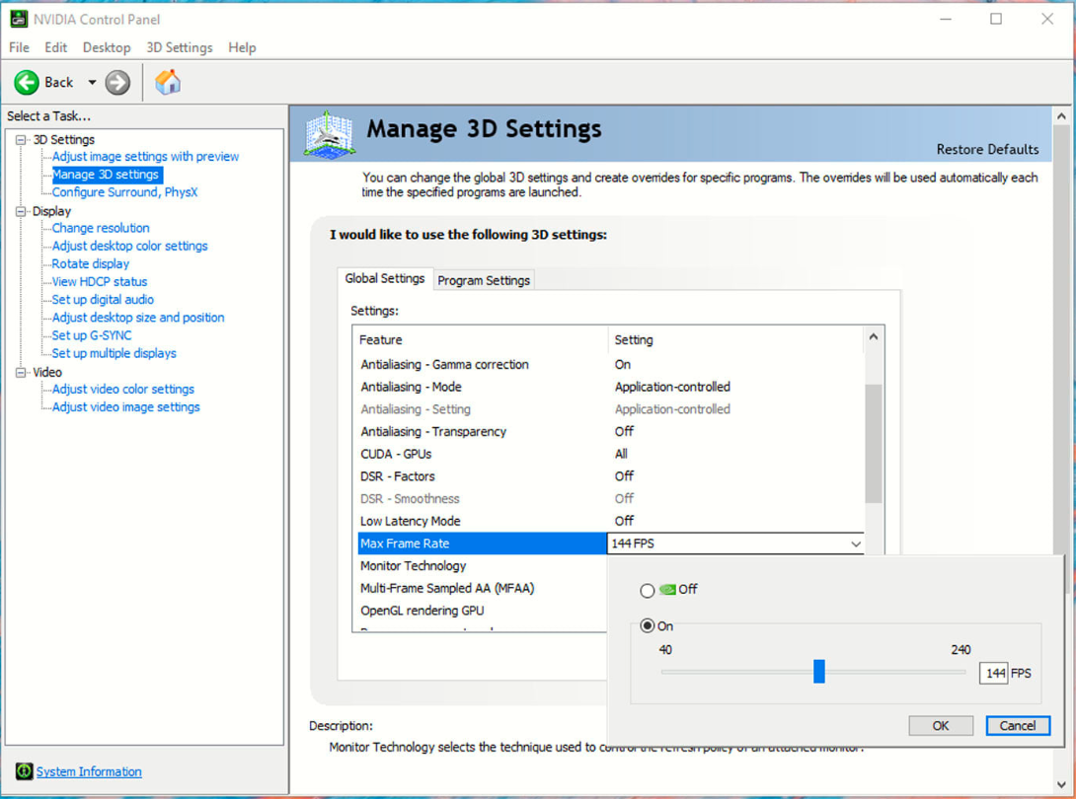Switch to the Global Settings tab
This screenshot has height=799, width=1076.
[x=385, y=278]
